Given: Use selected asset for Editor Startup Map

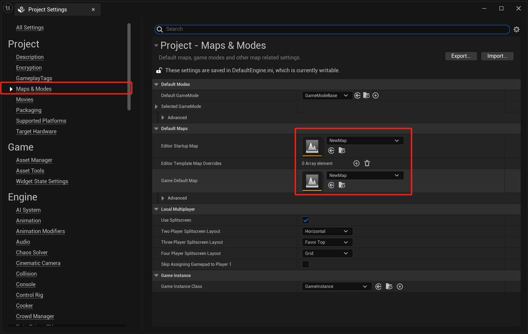Looking at the screenshot, I should tap(331, 151).
